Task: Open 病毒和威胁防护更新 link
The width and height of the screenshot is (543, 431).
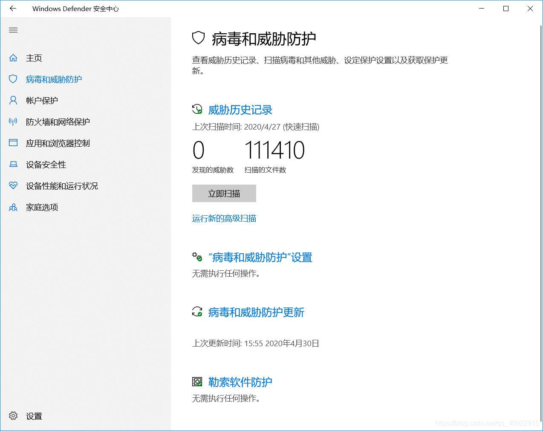Action: tap(256, 312)
